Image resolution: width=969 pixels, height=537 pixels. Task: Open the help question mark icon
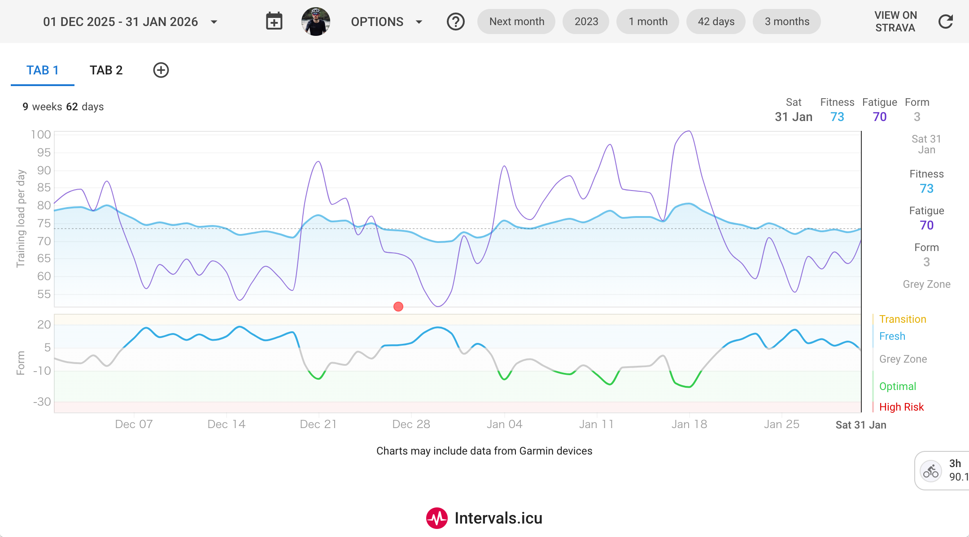[455, 22]
